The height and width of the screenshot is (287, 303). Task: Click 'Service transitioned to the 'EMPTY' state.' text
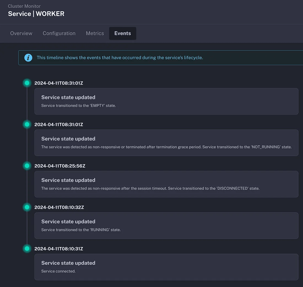point(79,105)
